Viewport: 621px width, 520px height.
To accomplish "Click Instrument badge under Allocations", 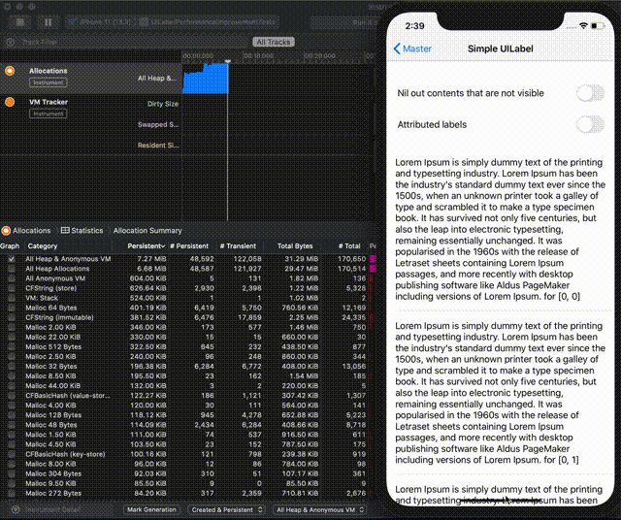I will point(48,82).
